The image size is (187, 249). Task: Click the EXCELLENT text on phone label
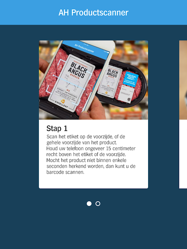pos(61,105)
